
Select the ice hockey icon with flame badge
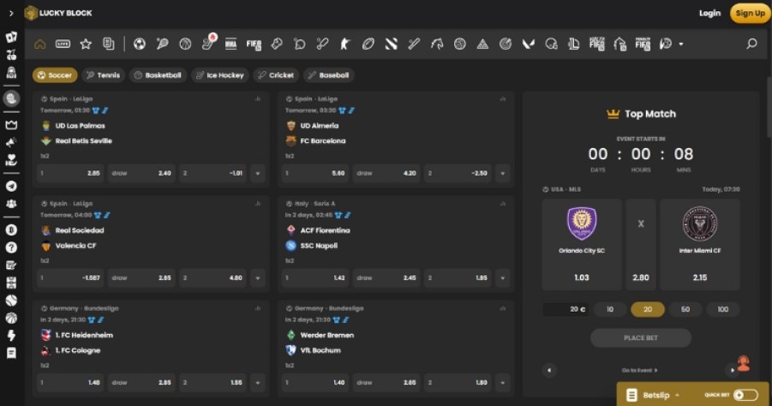pos(208,43)
